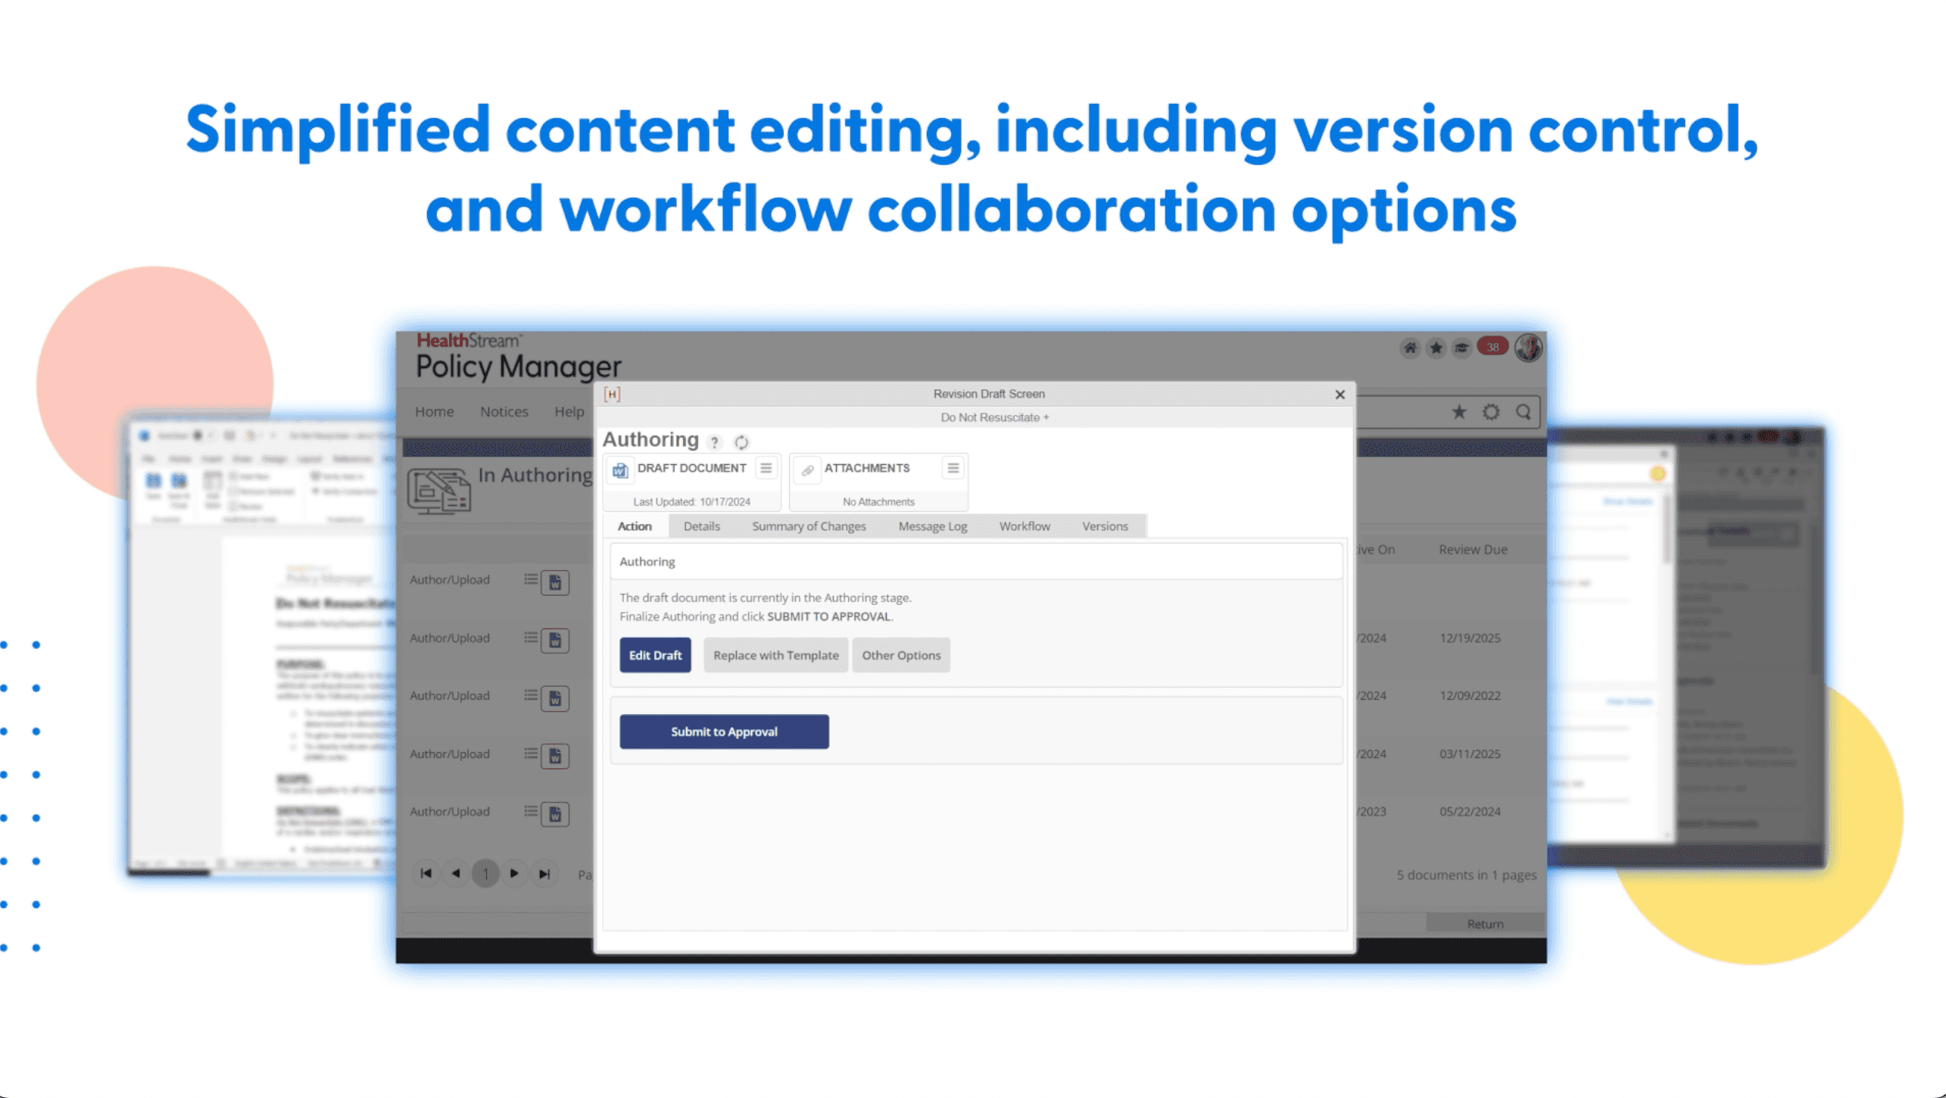Click the review due date 12/09/2022
Viewport: 1946px width, 1098px height.
click(x=1470, y=696)
